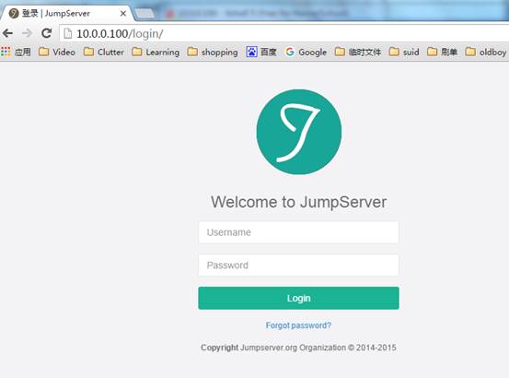Image resolution: width=509 pixels, height=378 pixels.
Task: Open the oldboy bookmarks folder
Action: point(486,52)
